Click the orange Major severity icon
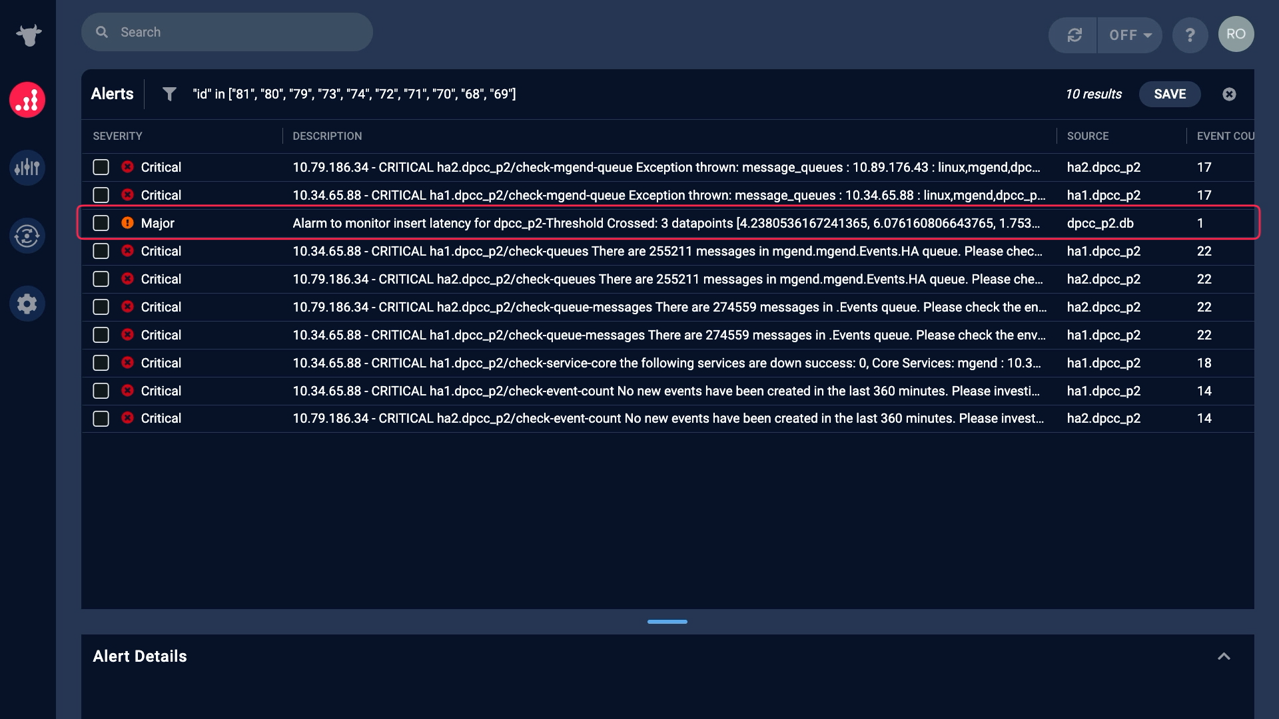The width and height of the screenshot is (1279, 719). [128, 223]
